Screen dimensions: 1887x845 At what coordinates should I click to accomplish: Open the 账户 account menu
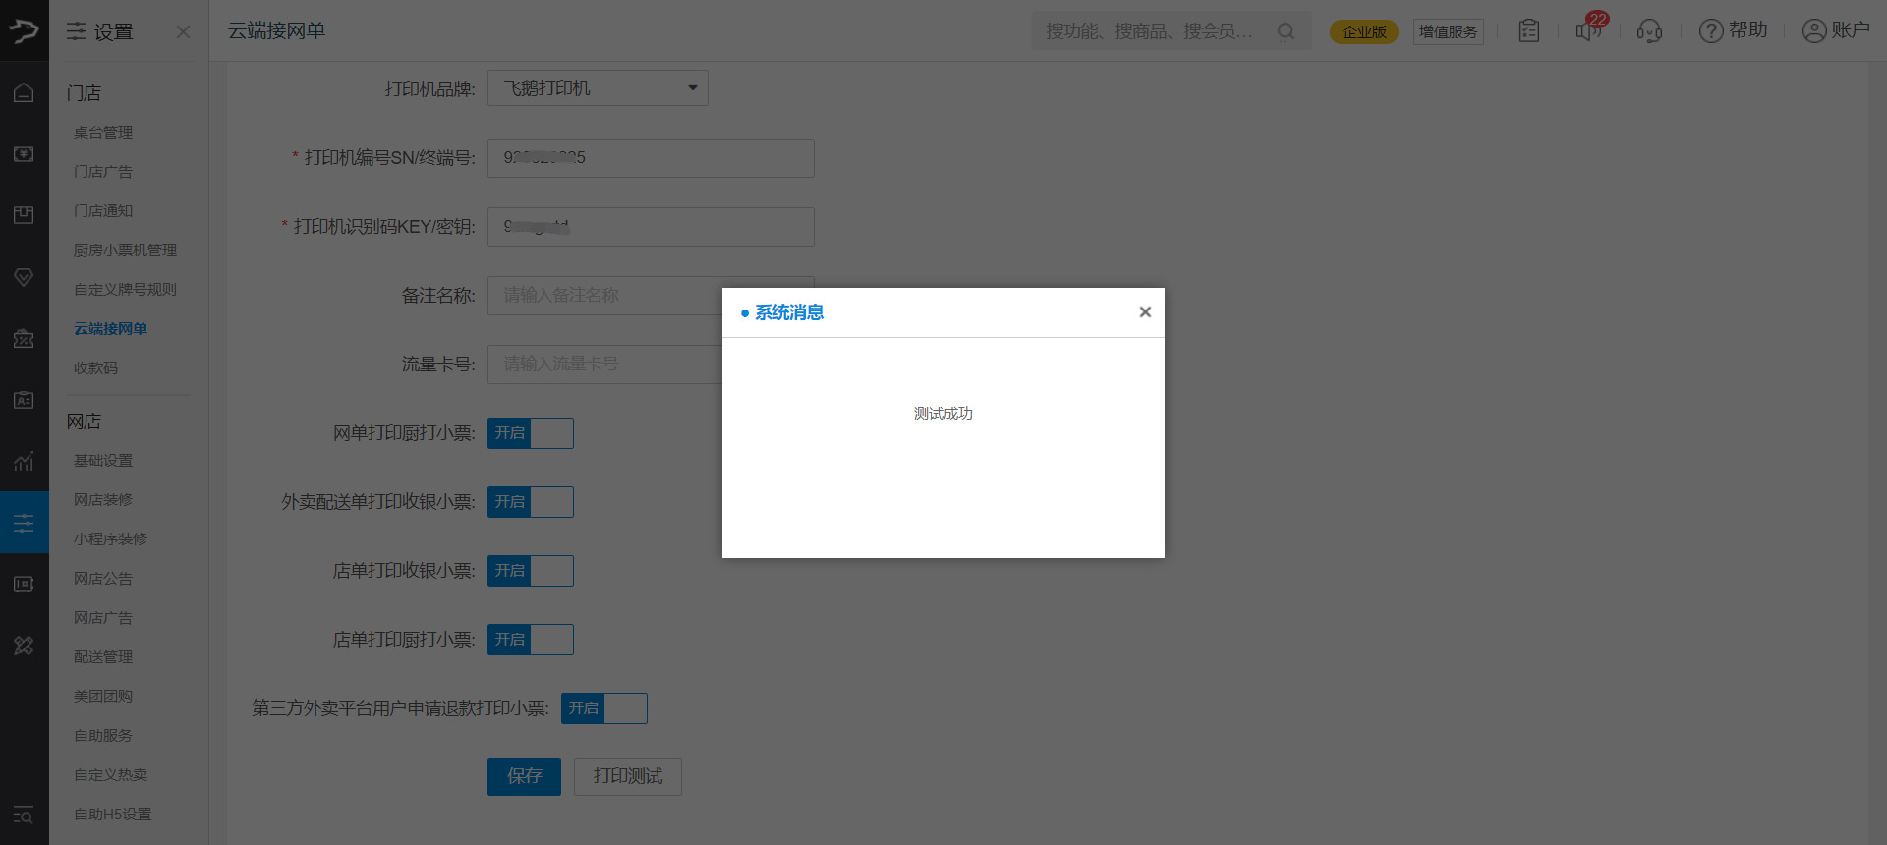pos(1835,31)
